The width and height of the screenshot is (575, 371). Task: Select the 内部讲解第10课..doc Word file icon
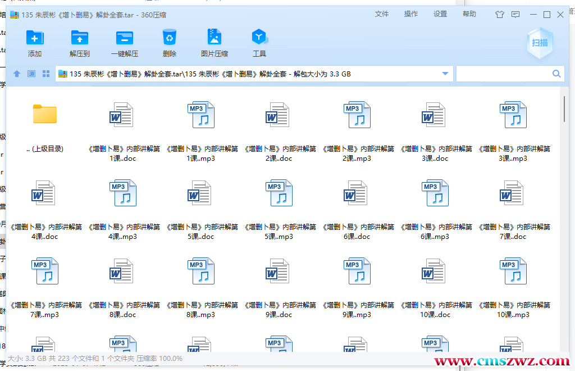click(433, 271)
